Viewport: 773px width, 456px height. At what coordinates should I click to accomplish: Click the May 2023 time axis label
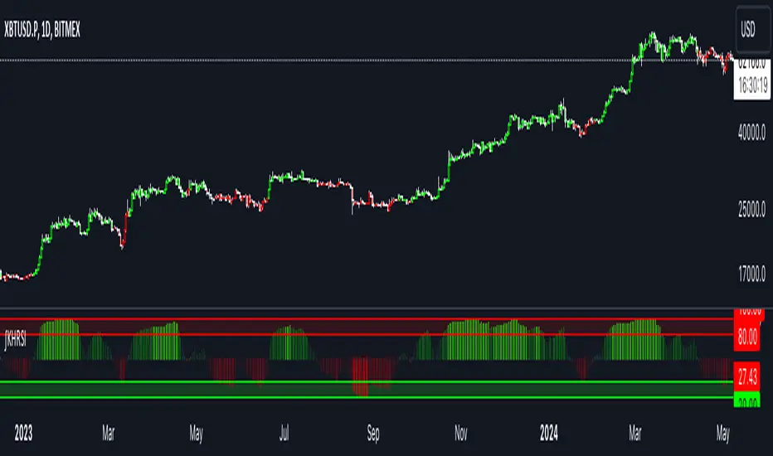197,434
